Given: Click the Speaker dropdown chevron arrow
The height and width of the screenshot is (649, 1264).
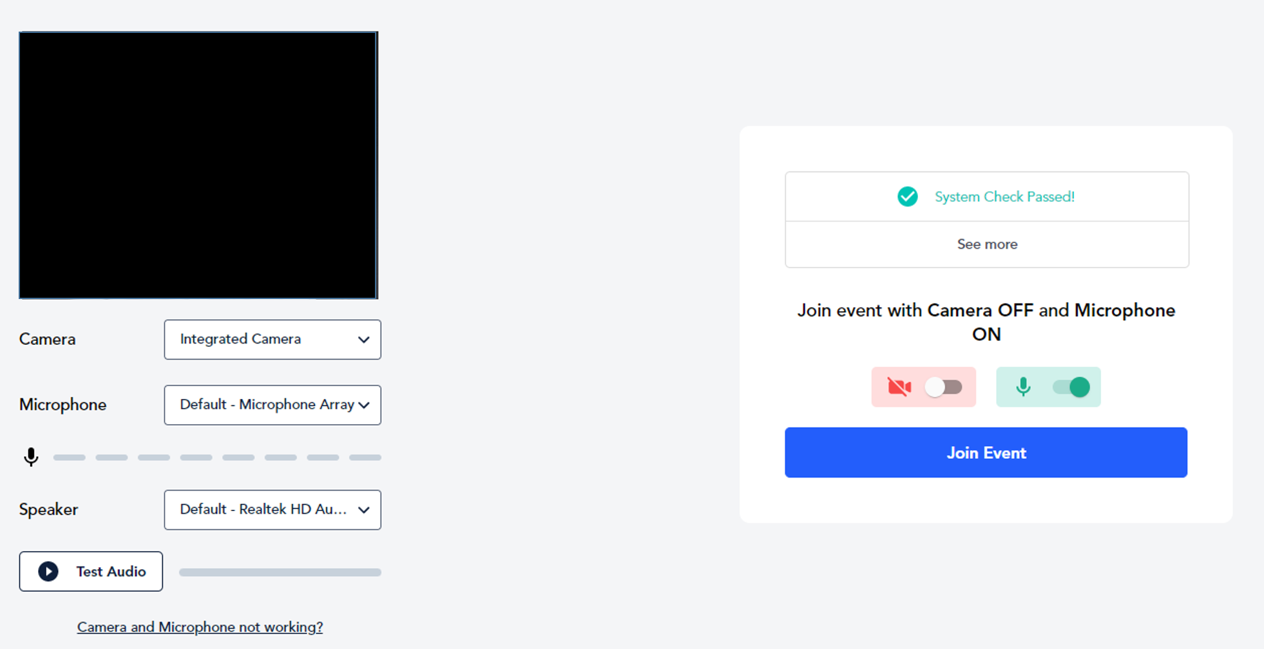Looking at the screenshot, I should 364,510.
